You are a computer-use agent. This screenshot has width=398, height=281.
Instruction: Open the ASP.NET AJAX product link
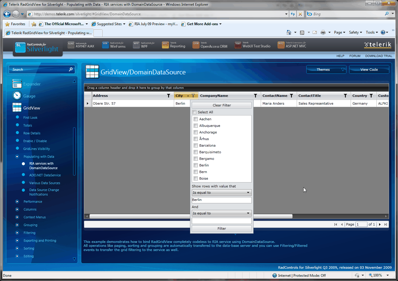81,45
